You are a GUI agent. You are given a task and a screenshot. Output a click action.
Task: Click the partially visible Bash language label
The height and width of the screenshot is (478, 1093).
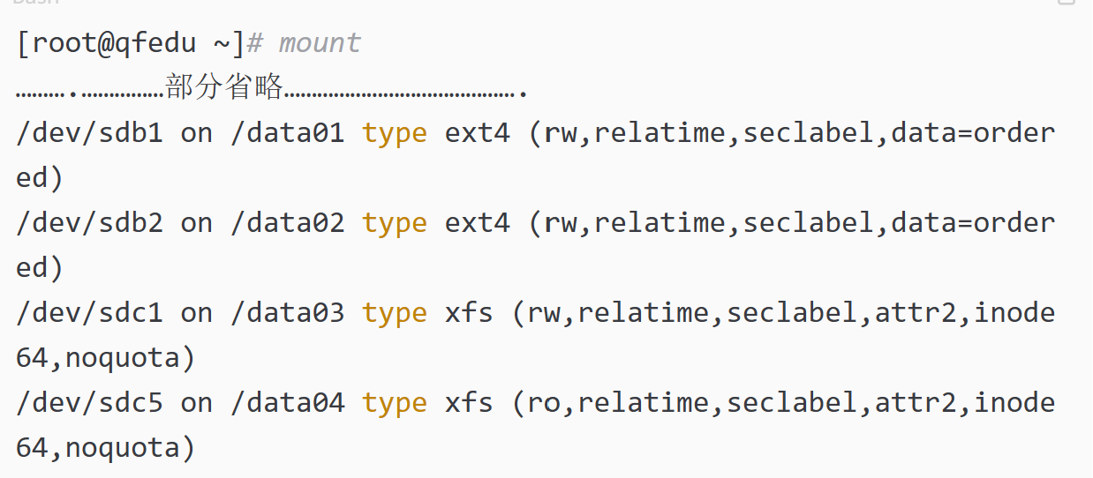pyautogui.click(x=35, y=3)
